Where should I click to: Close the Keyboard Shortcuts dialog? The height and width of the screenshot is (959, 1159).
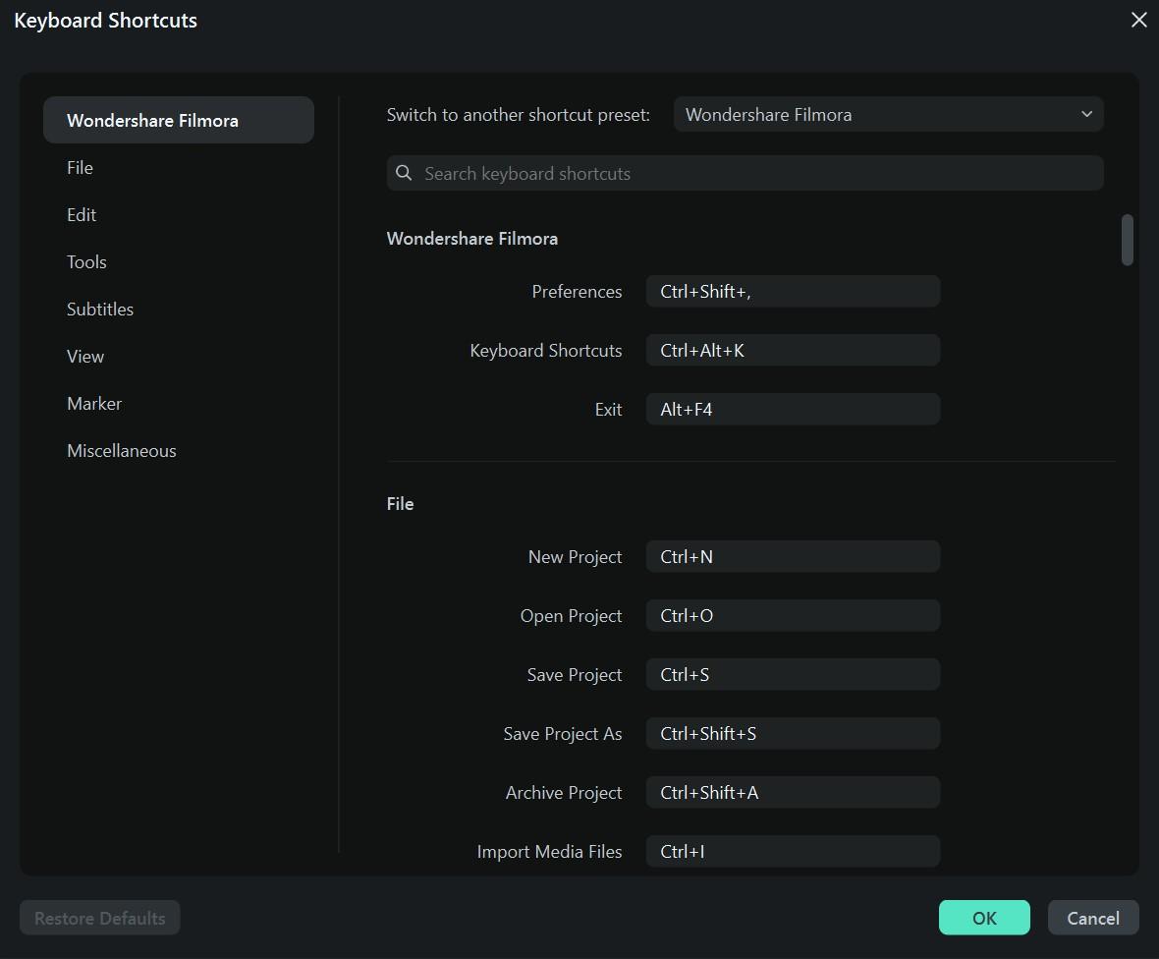click(1139, 20)
